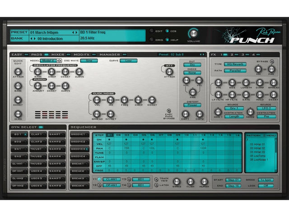The width and height of the screenshot is (289, 217).
Task: Open the Speed 1x bpm dropdown
Action: 266,180
